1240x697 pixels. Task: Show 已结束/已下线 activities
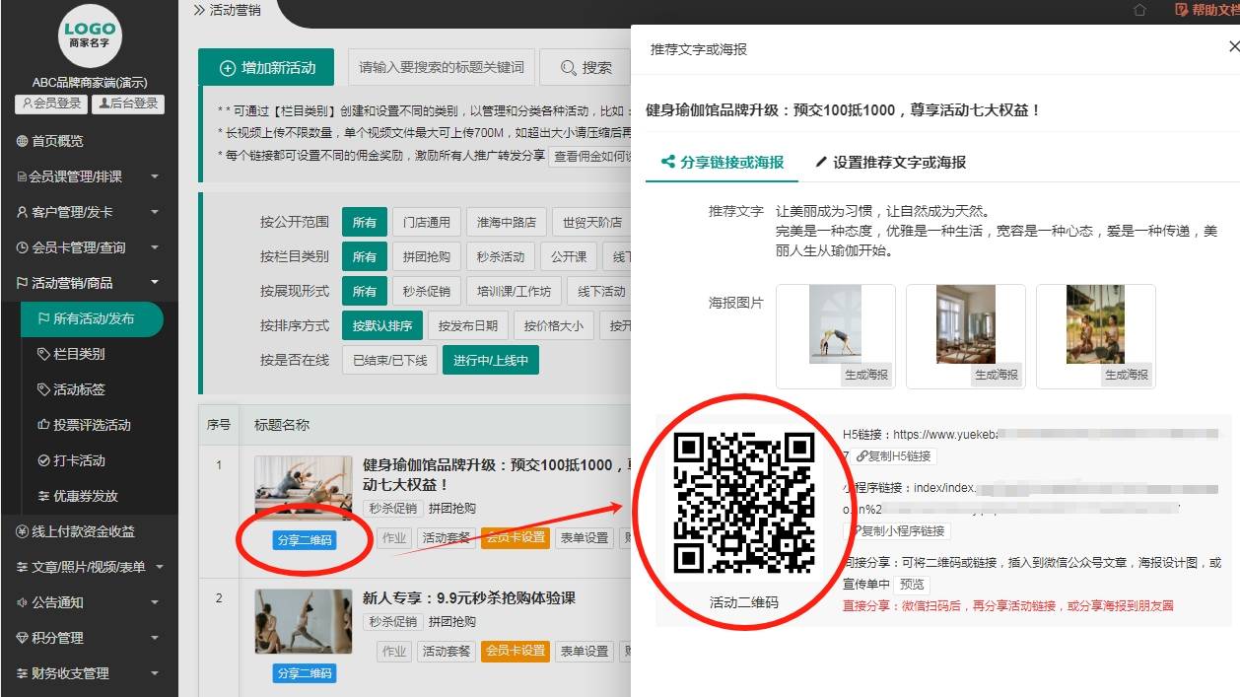[390, 360]
